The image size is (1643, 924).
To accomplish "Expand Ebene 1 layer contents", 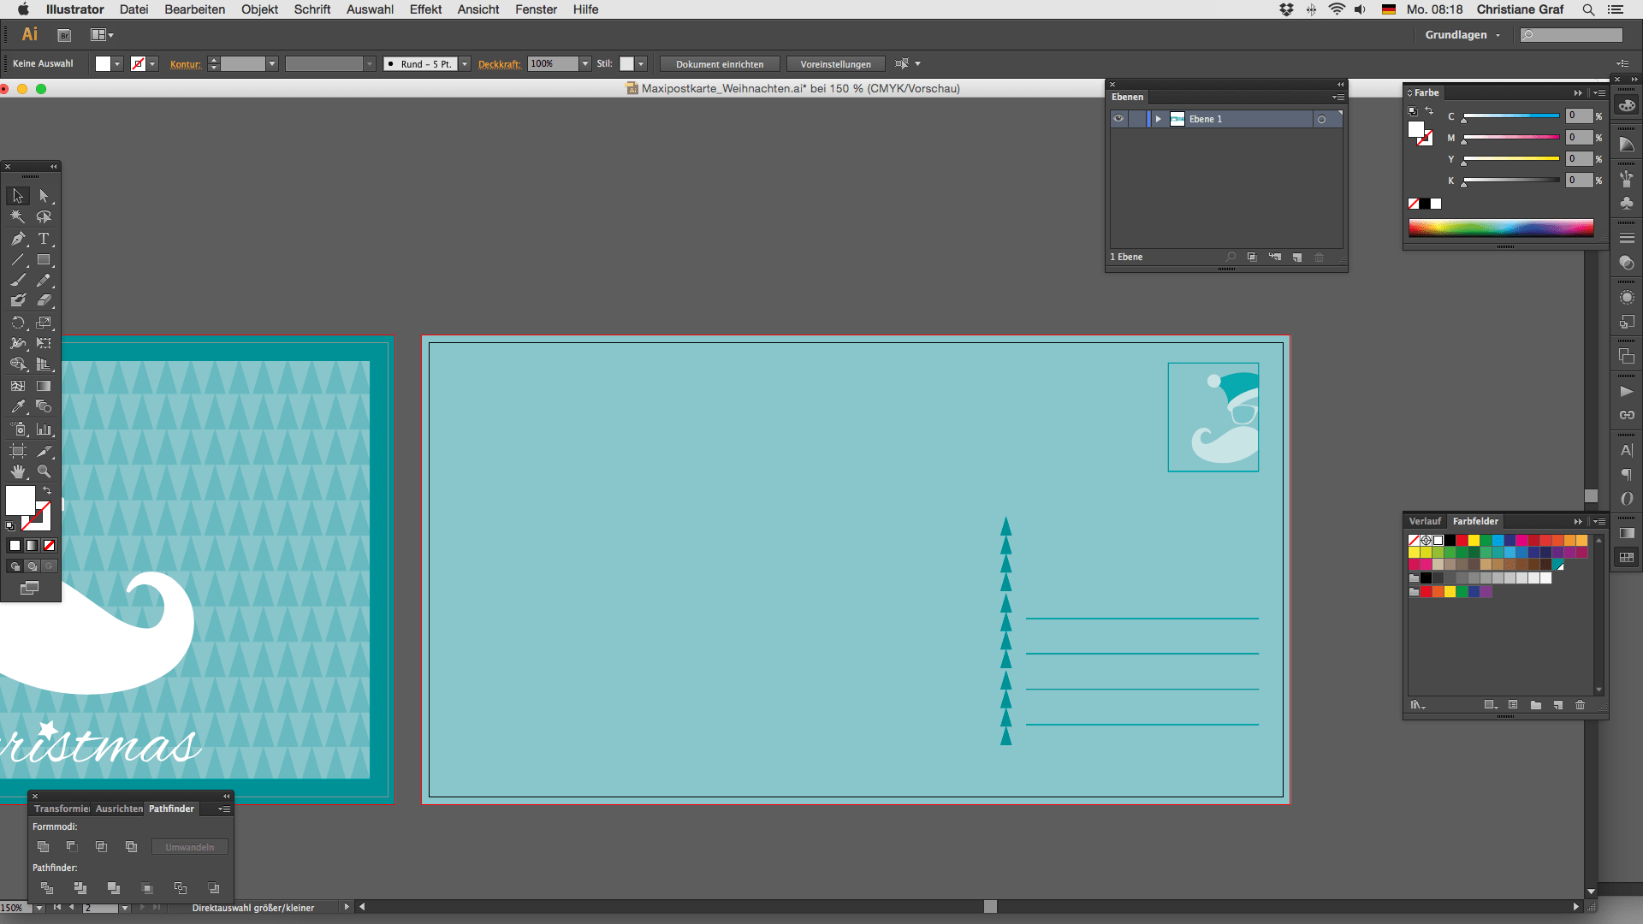I will [x=1158, y=119].
